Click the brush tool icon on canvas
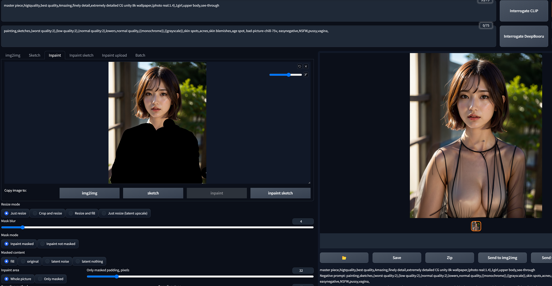The image size is (552, 286). [x=306, y=75]
